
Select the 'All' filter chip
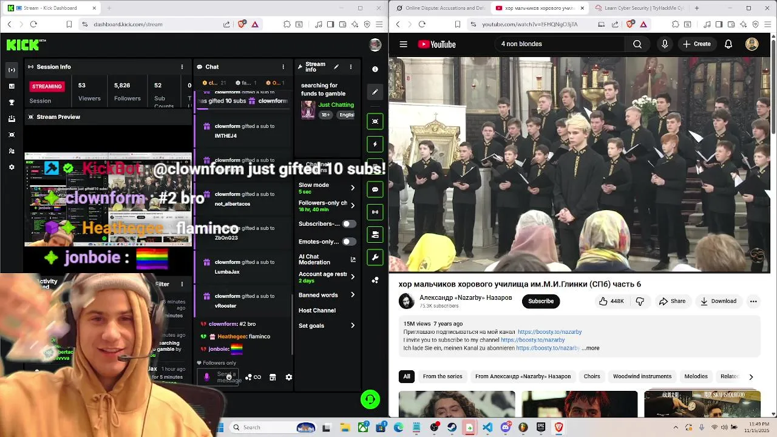coord(407,376)
